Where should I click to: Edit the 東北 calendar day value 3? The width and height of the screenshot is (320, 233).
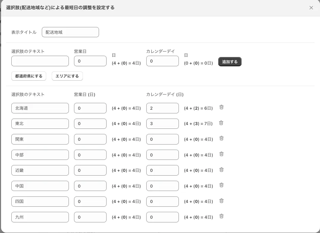[x=162, y=124]
